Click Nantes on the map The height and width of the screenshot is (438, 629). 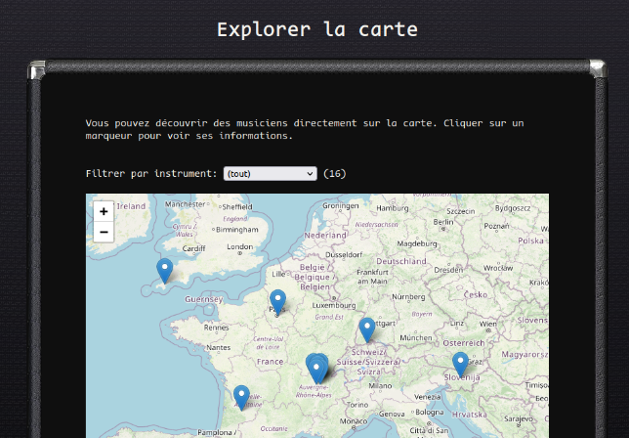coord(219,347)
